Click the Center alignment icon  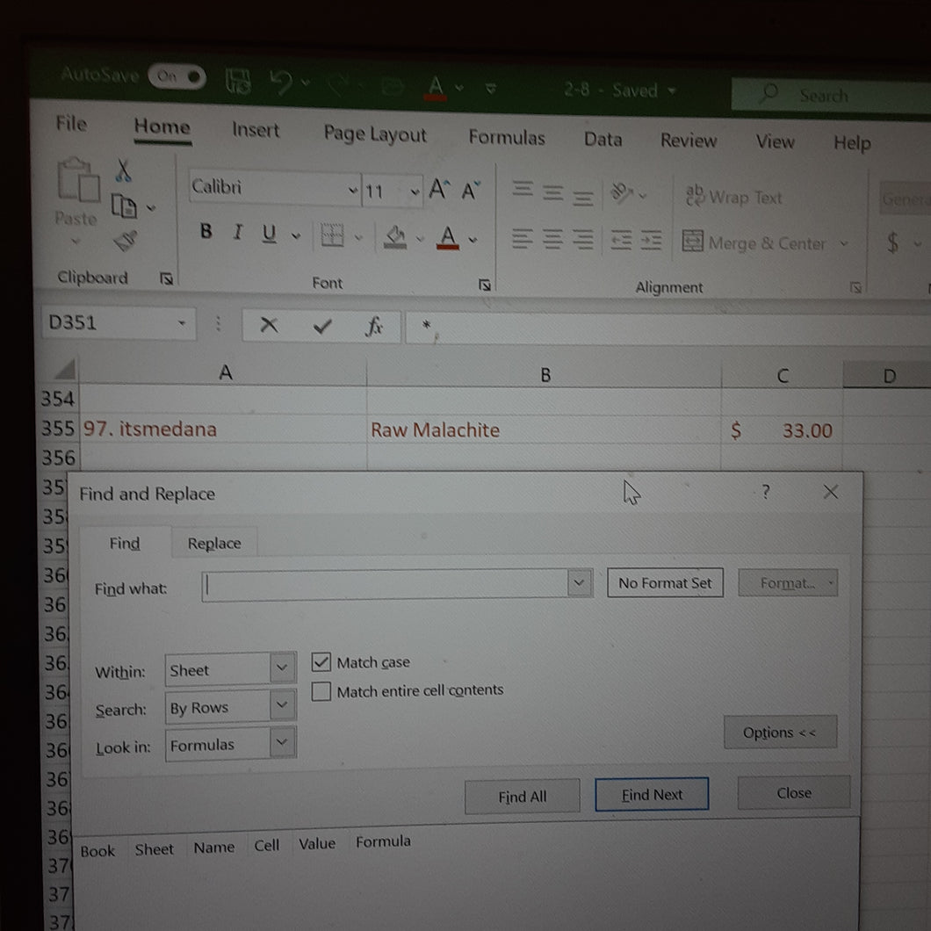coord(552,239)
